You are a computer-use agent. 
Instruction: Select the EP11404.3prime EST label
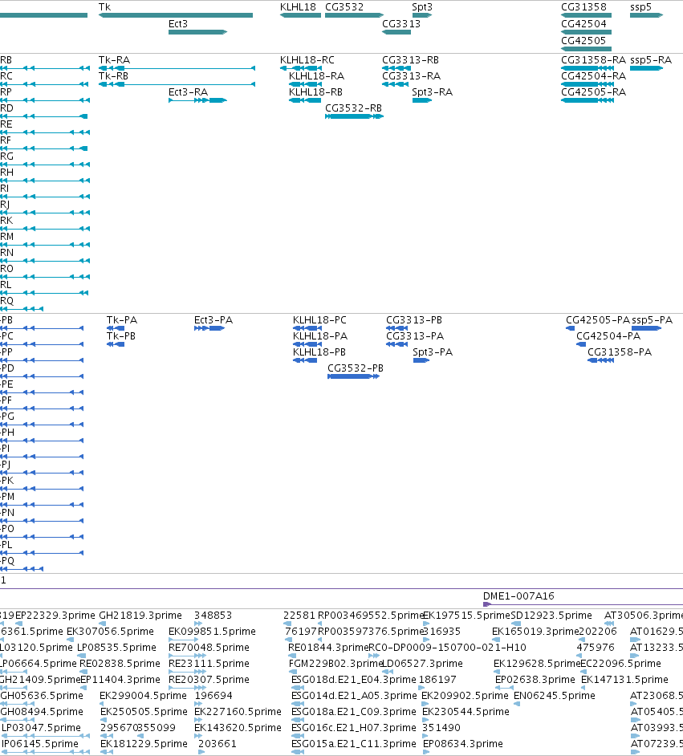pyautogui.click(x=120, y=680)
